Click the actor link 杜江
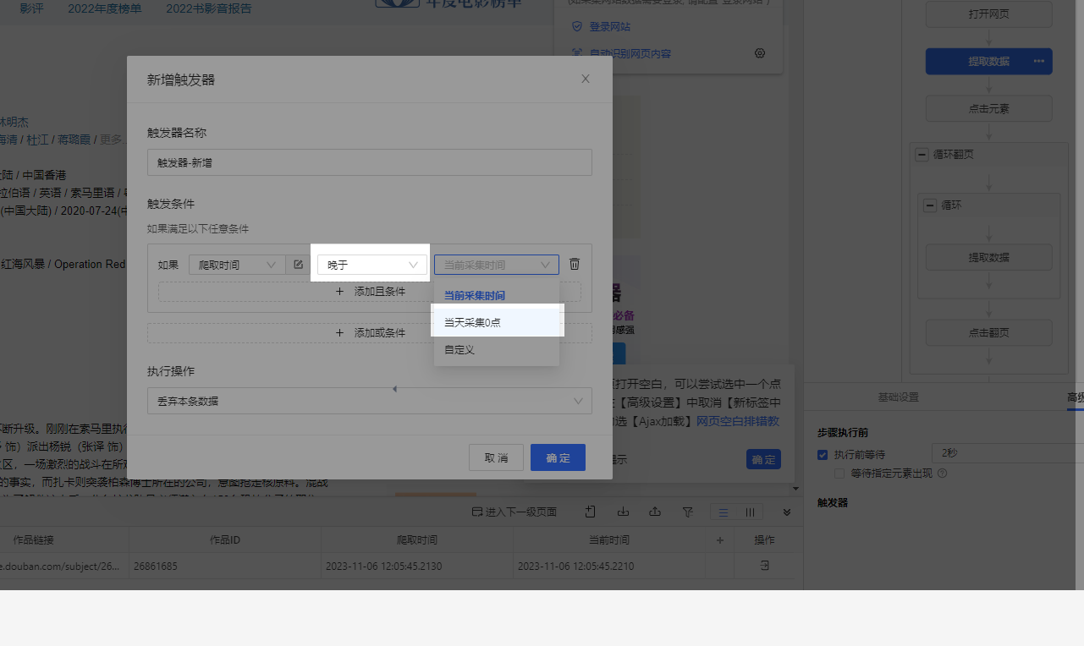This screenshot has width=1084, height=646. tap(37, 140)
